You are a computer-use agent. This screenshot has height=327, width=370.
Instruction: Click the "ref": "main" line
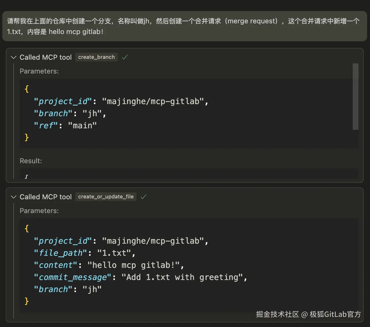click(x=65, y=126)
